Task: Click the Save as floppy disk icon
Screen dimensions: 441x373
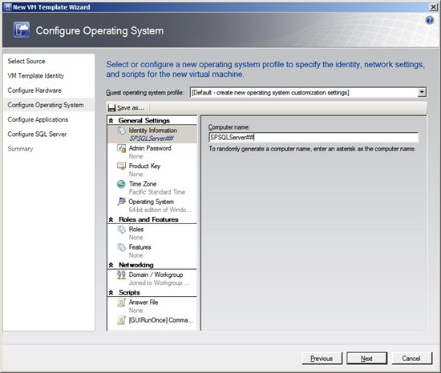Action: [x=111, y=108]
